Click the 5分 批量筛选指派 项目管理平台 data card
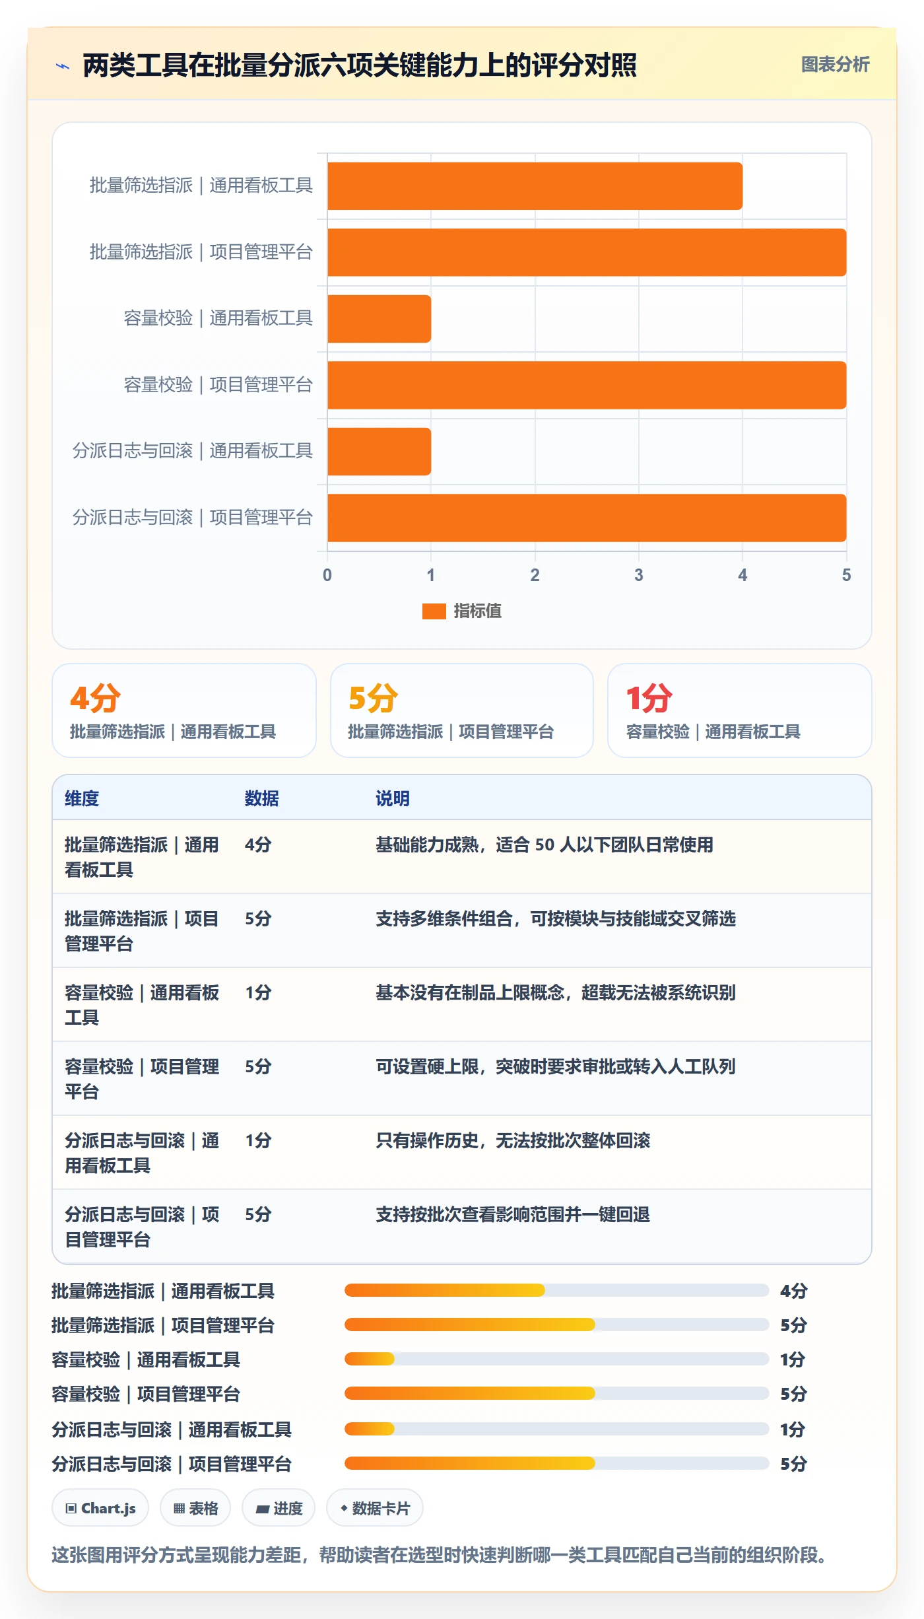This screenshot has width=924, height=1619. click(462, 710)
